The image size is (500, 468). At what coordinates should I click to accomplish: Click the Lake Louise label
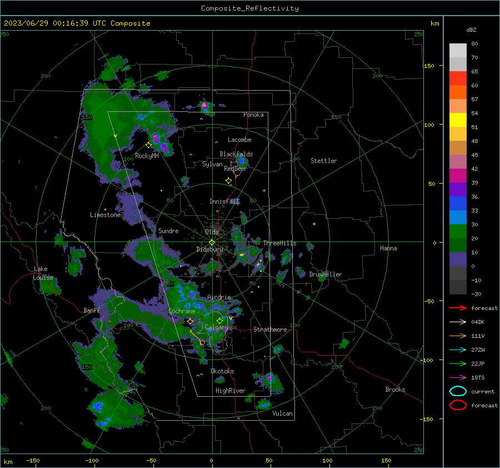point(43,273)
